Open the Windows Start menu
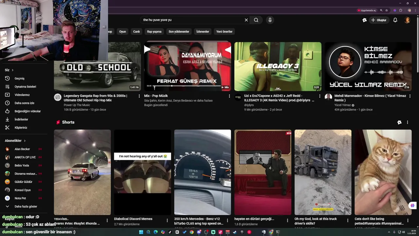 coord(141,232)
